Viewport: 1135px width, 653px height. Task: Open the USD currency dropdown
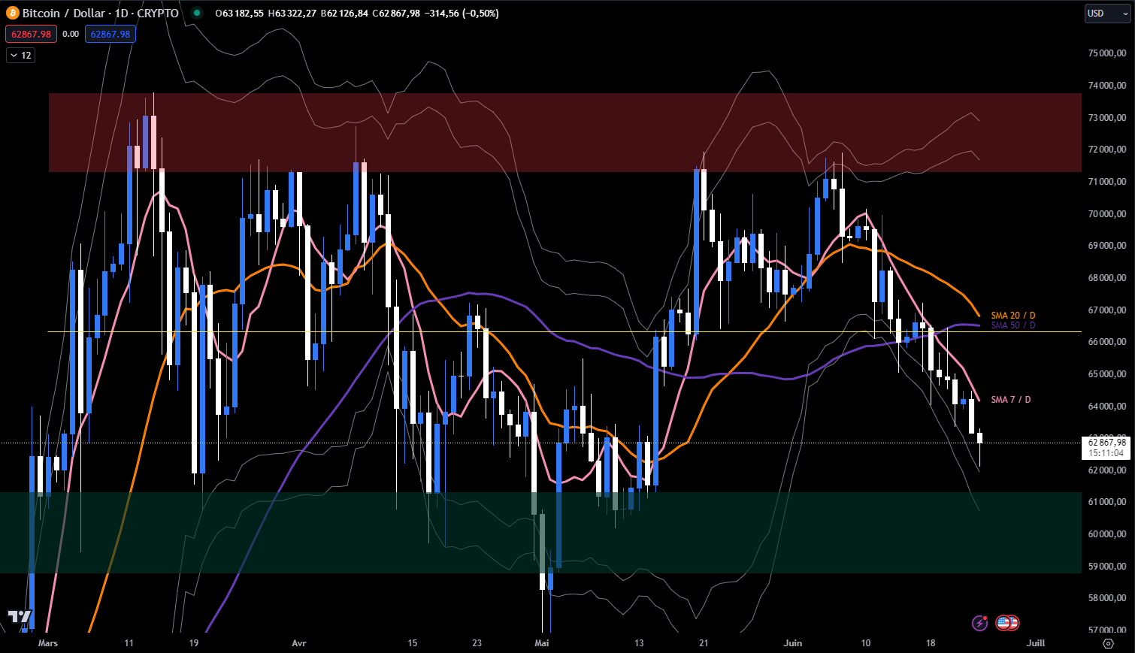point(1106,13)
